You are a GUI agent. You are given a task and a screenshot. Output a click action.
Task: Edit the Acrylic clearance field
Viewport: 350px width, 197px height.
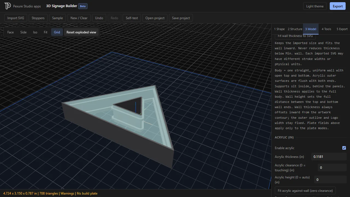point(332,168)
